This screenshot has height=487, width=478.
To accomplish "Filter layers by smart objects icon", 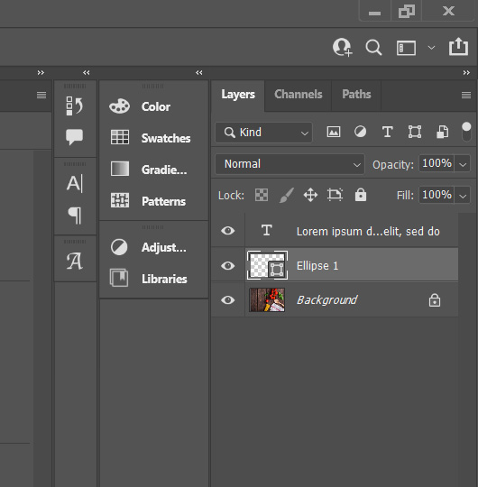I will 442,132.
